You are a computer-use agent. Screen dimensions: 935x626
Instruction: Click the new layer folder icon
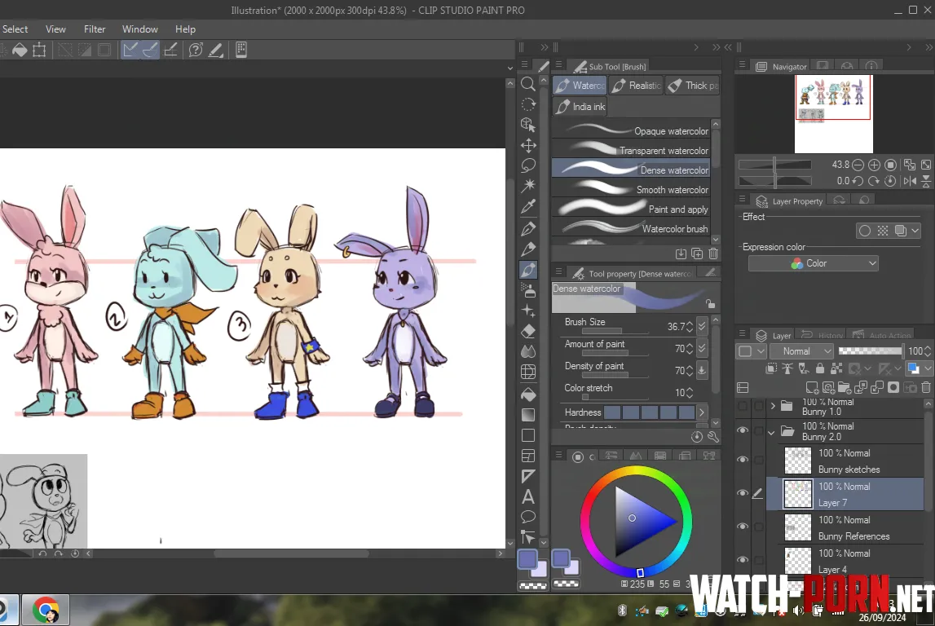(x=845, y=387)
